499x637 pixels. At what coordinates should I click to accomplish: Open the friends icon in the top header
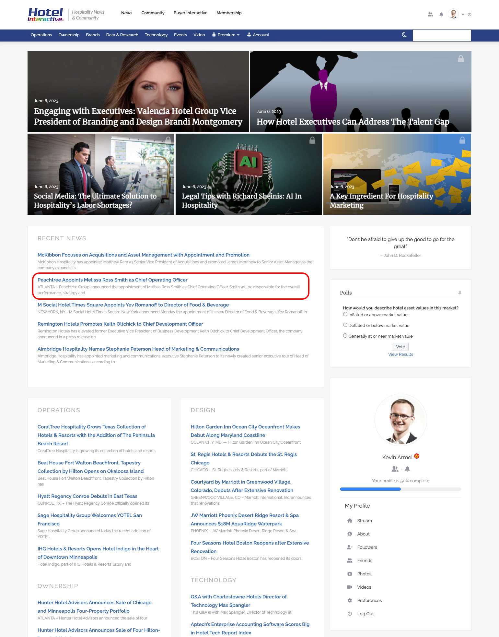(430, 14)
